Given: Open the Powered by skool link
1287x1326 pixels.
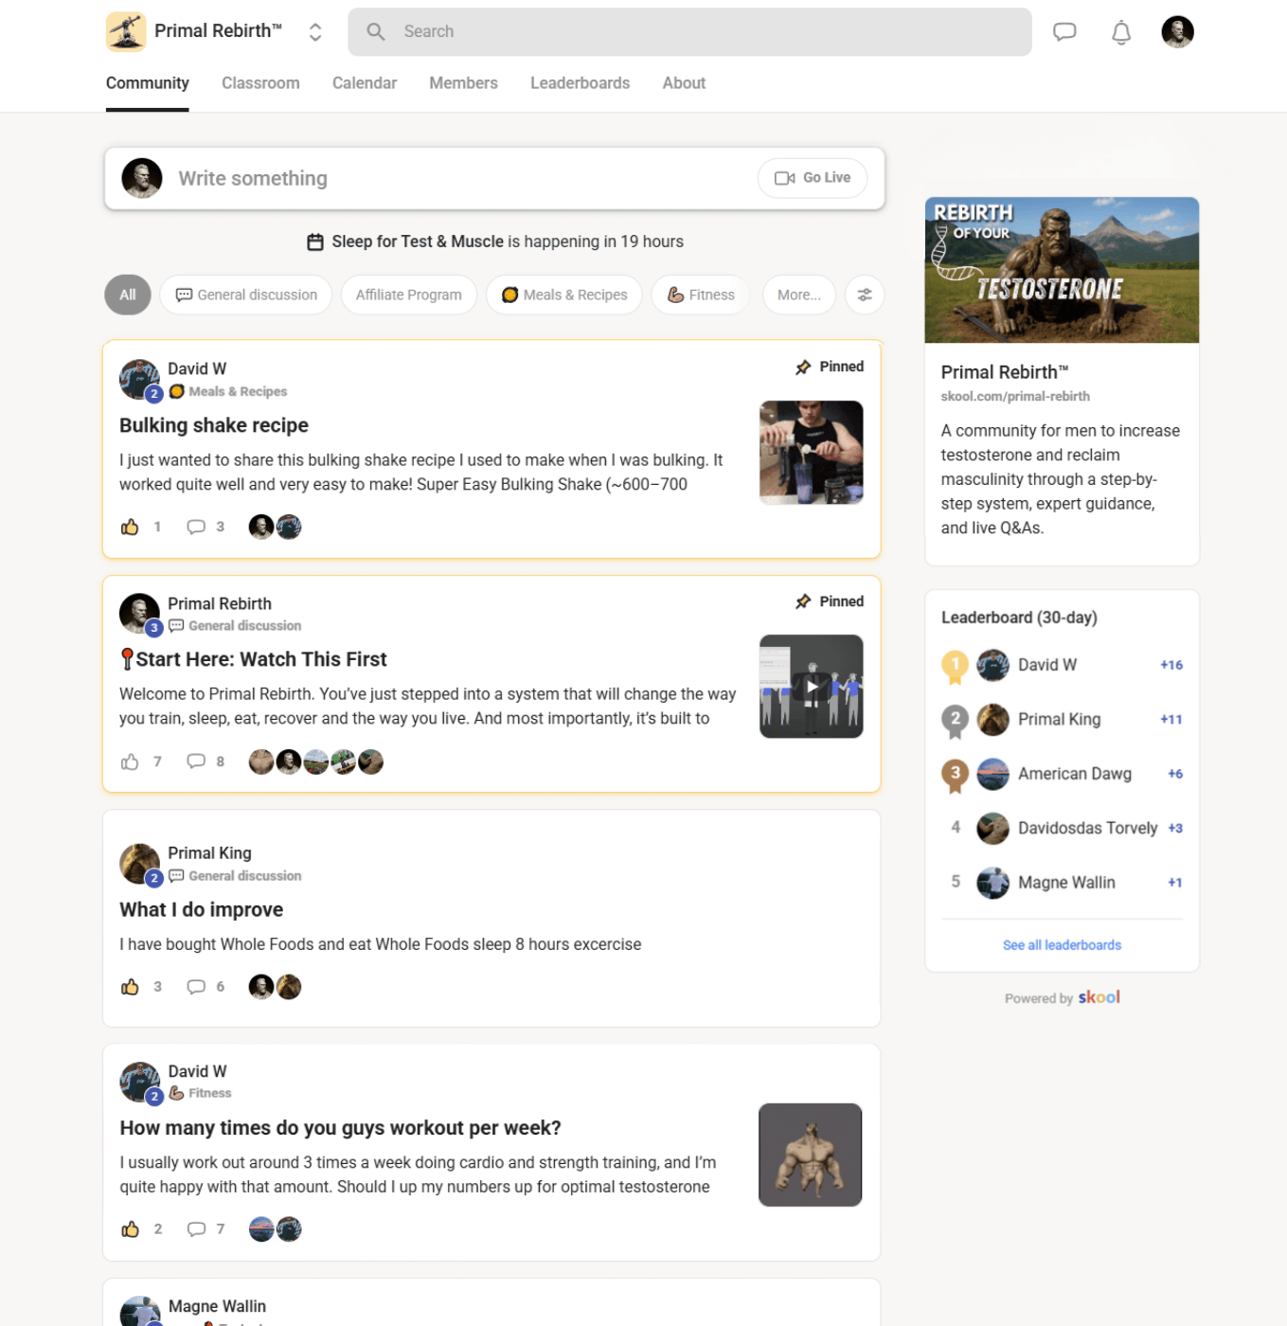Looking at the screenshot, I should pyautogui.click(x=1062, y=997).
